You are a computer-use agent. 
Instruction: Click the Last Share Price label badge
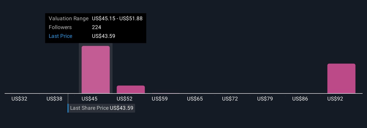point(101,108)
